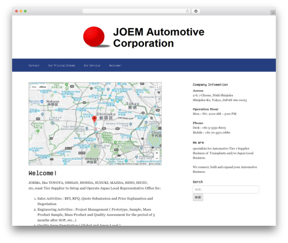Viewport: 288px width, 243px height.
Task: Zoom in on the map with the plus button
Action: click(x=157, y=153)
